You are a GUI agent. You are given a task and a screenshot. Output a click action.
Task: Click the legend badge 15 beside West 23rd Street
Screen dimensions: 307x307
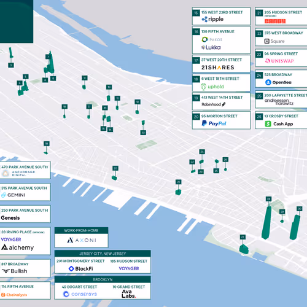pyautogui.click(x=196, y=13)
